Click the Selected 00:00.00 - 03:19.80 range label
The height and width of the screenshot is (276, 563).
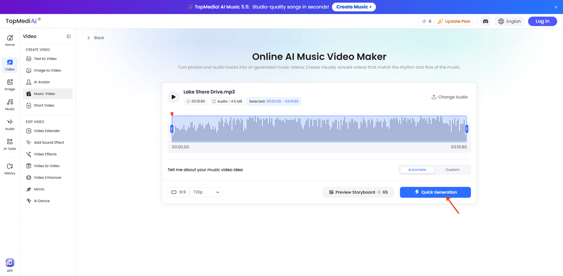coord(274,101)
